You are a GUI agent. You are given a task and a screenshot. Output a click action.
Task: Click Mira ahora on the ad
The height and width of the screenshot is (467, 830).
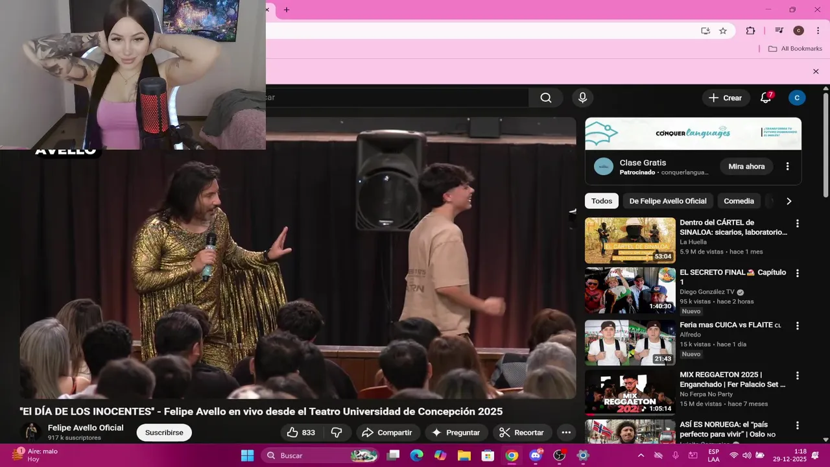[x=746, y=167]
